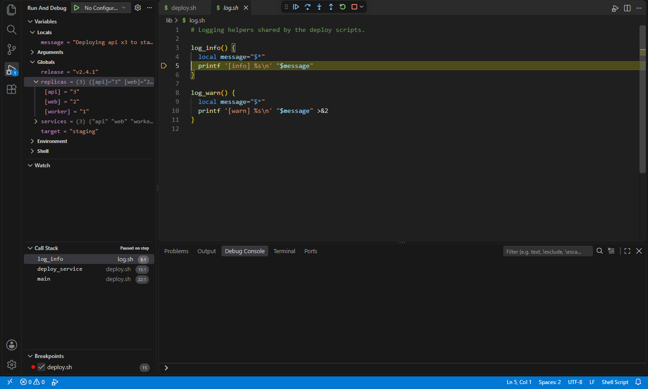The height and width of the screenshot is (389, 648).
Task: Click Step Into in the debug toolbar
Action: click(319, 7)
